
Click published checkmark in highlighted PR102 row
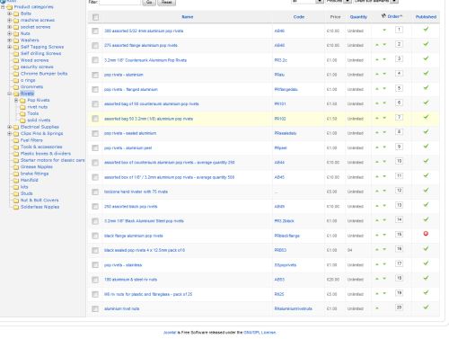(426, 117)
